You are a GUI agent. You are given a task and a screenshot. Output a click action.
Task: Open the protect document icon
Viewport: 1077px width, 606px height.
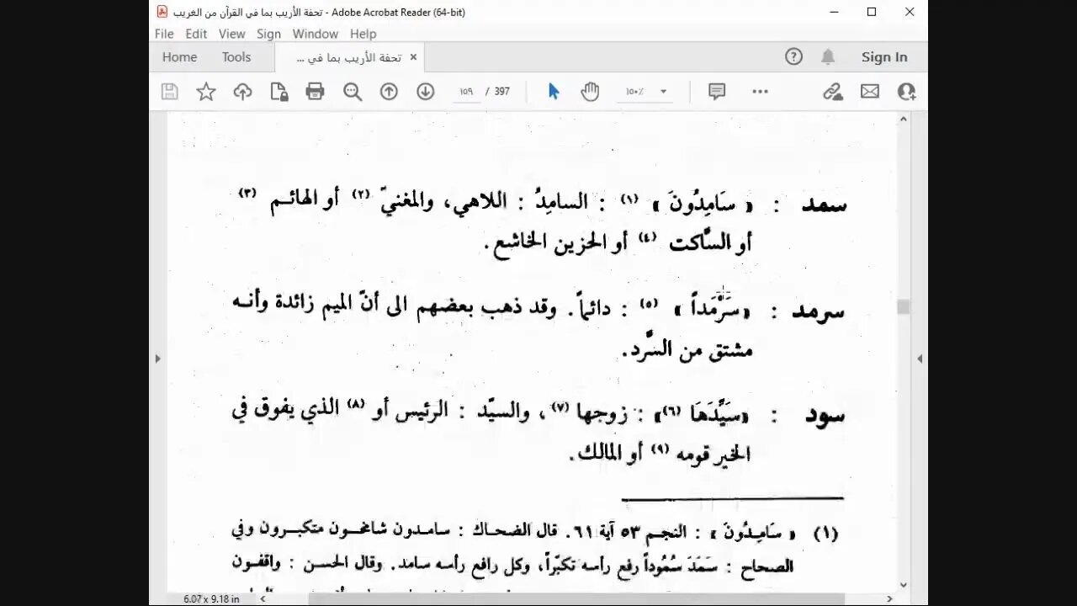[x=279, y=92]
